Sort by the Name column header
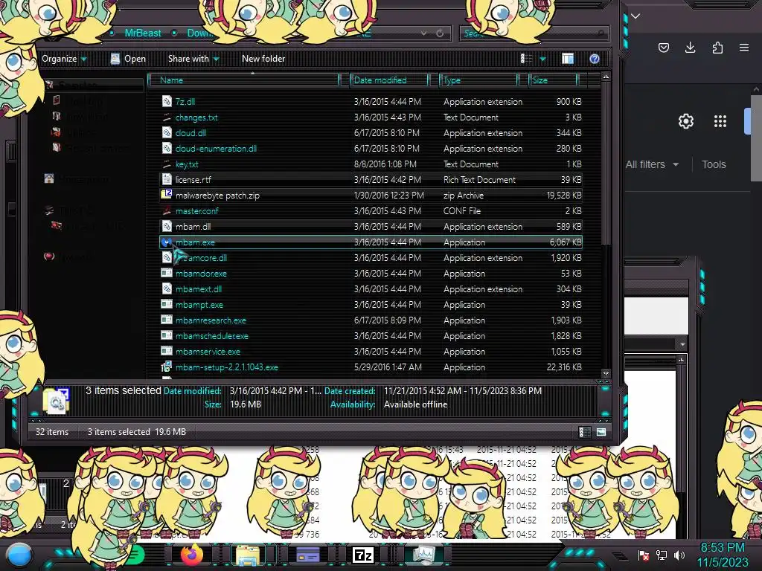This screenshot has height=571, width=762. pyautogui.click(x=243, y=80)
